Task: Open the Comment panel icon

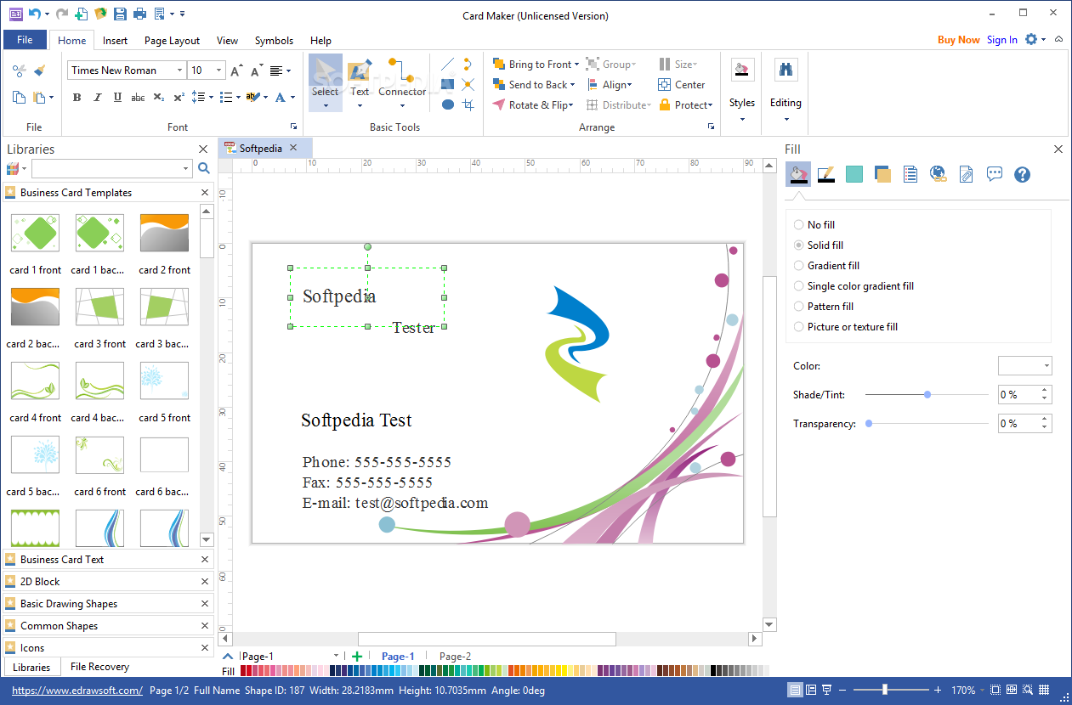Action: click(995, 174)
